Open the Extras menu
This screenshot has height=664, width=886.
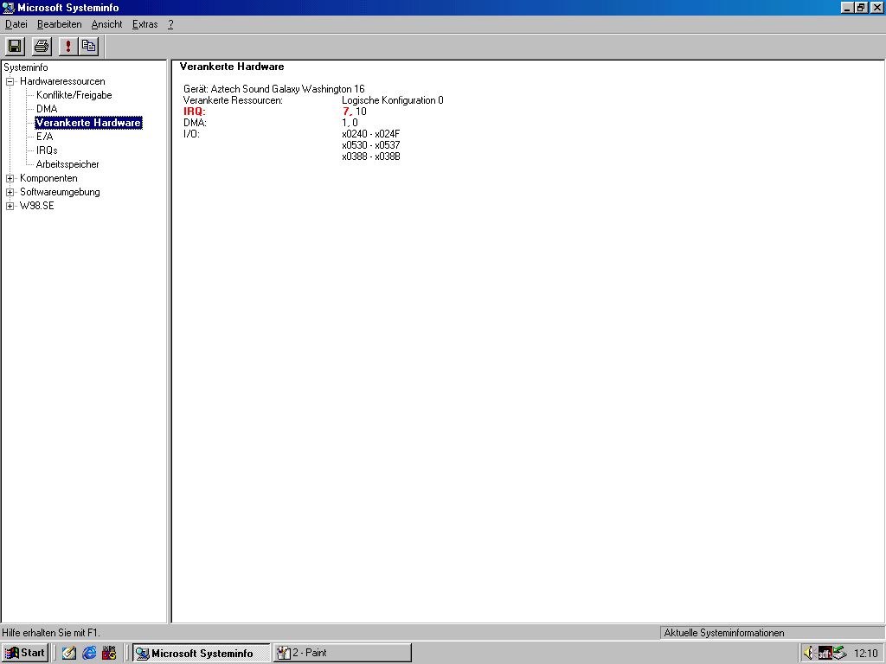coord(145,24)
